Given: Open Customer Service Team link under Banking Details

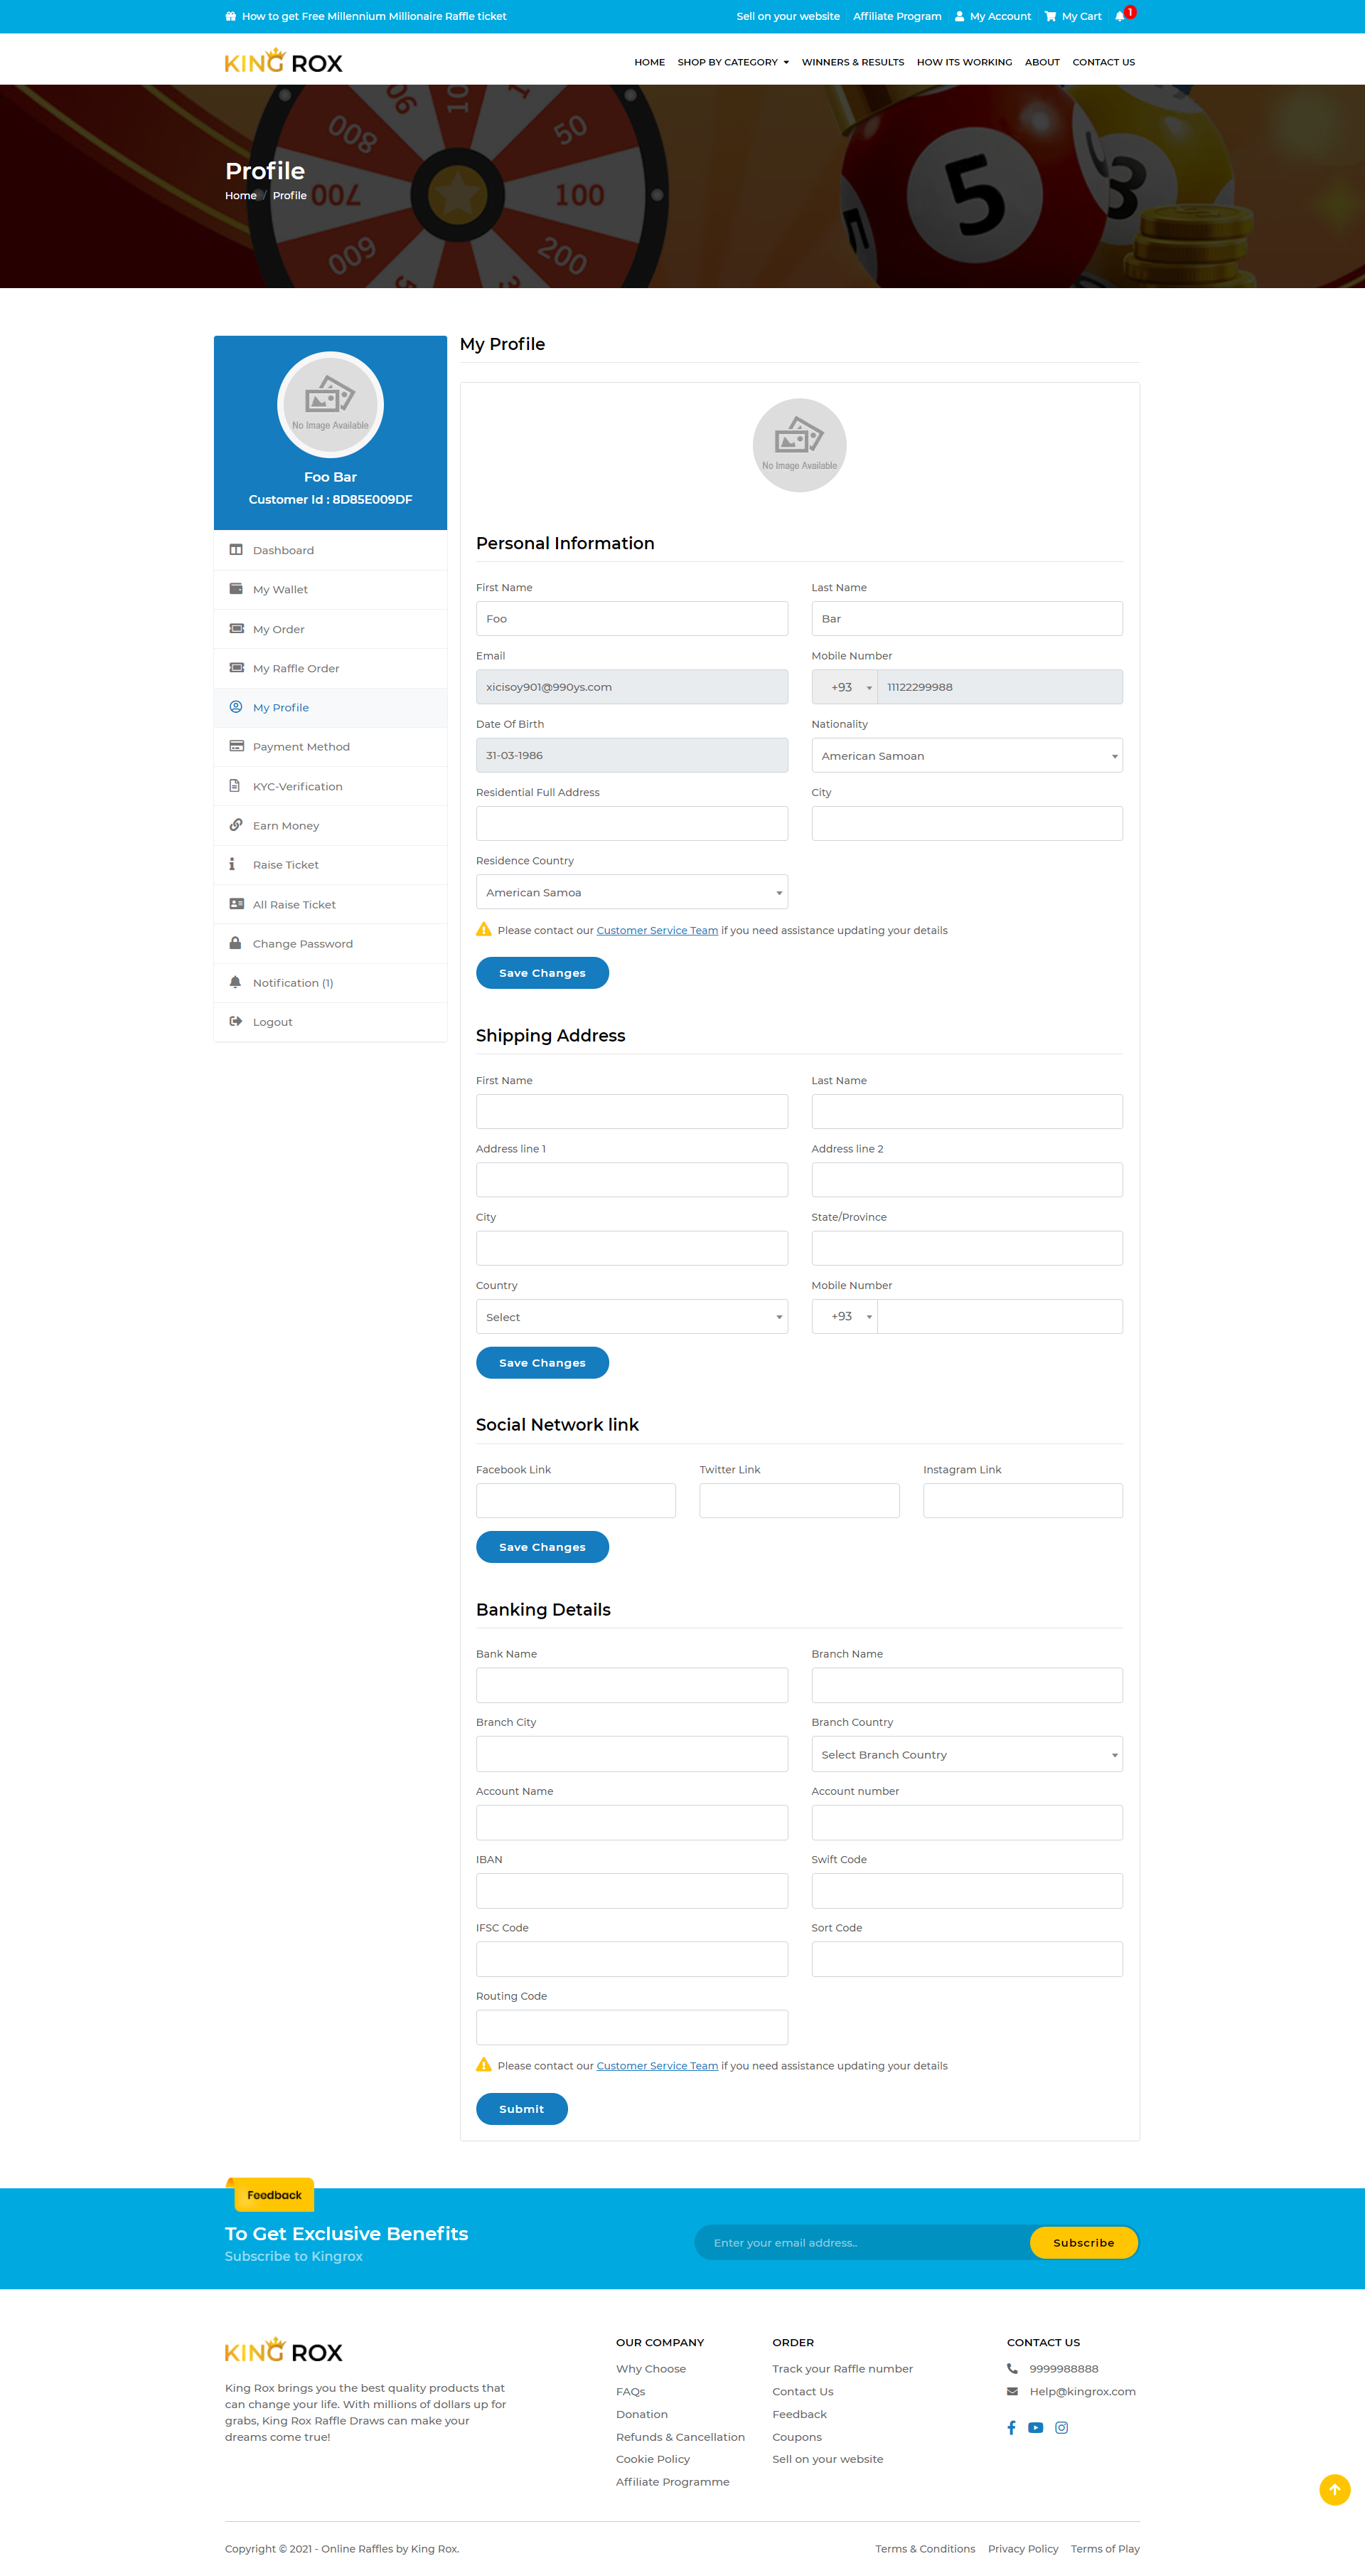Looking at the screenshot, I should (x=658, y=2065).
